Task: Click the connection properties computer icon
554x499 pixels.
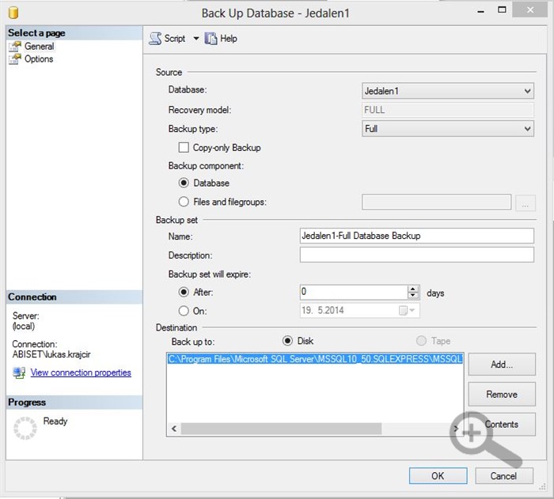Action: (x=19, y=372)
